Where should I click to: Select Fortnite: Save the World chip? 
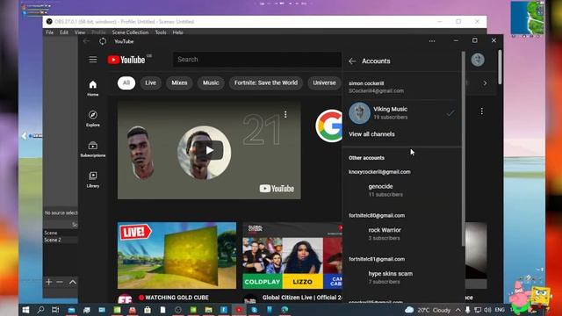point(266,83)
